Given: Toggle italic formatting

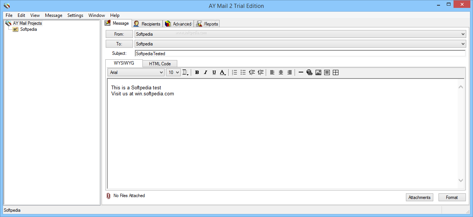Looking at the screenshot, I should [205, 72].
